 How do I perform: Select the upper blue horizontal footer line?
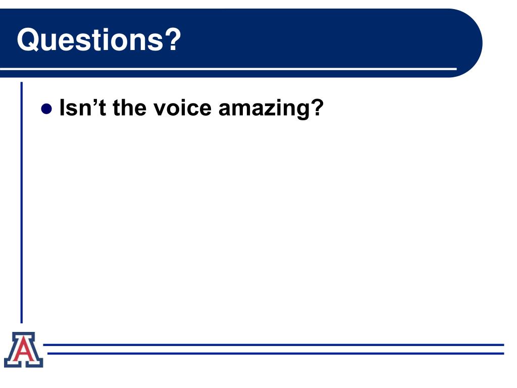(x=273, y=345)
